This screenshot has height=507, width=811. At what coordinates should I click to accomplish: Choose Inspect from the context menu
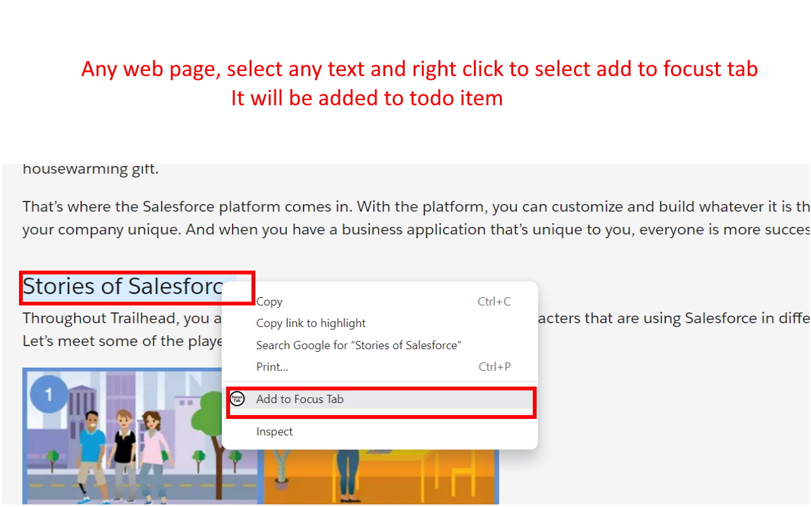[x=380, y=432]
